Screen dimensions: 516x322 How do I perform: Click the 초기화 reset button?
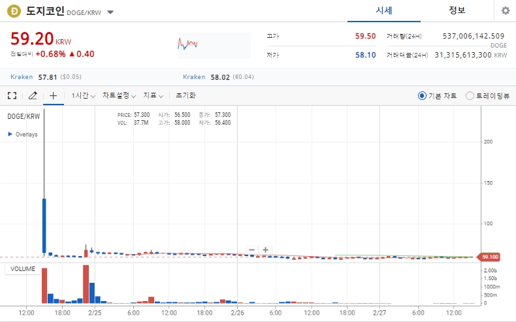point(185,95)
